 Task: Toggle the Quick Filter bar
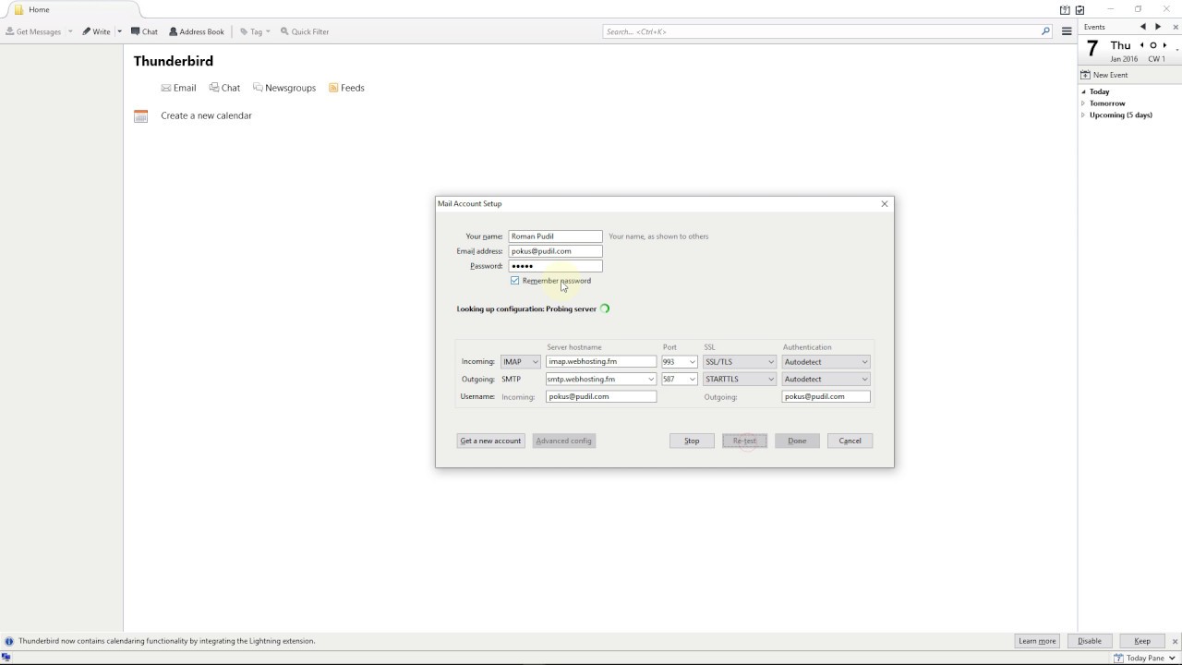click(305, 31)
